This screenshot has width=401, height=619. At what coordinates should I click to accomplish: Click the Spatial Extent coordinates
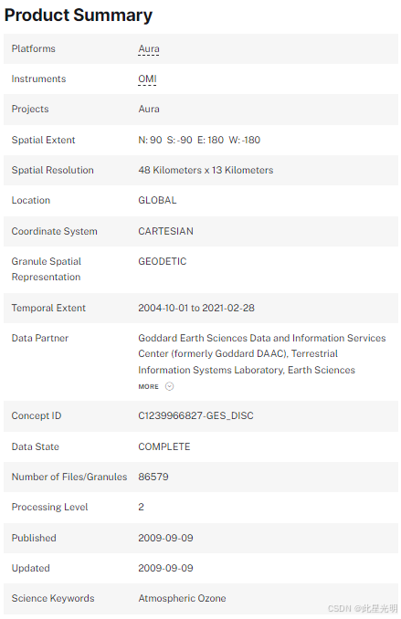199,140
